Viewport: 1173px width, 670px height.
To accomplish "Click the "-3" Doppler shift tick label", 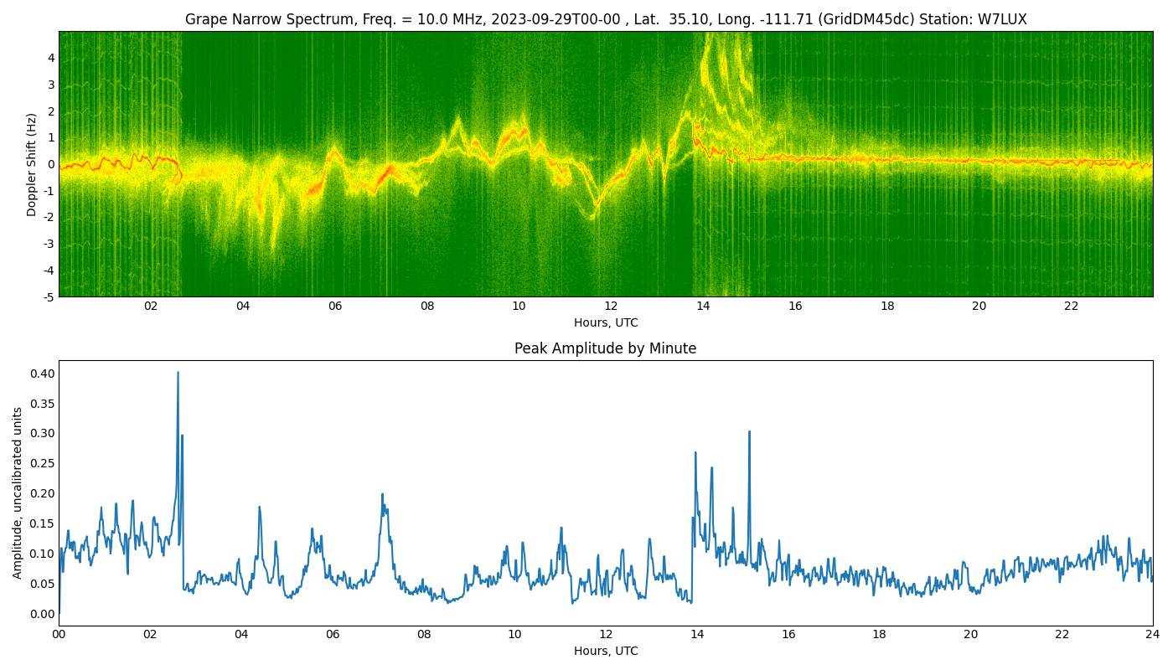I will point(49,245).
